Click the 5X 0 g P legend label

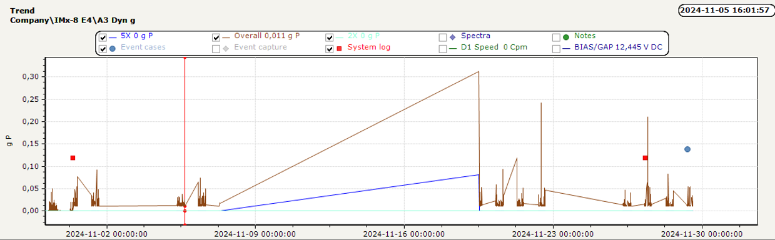137,36
